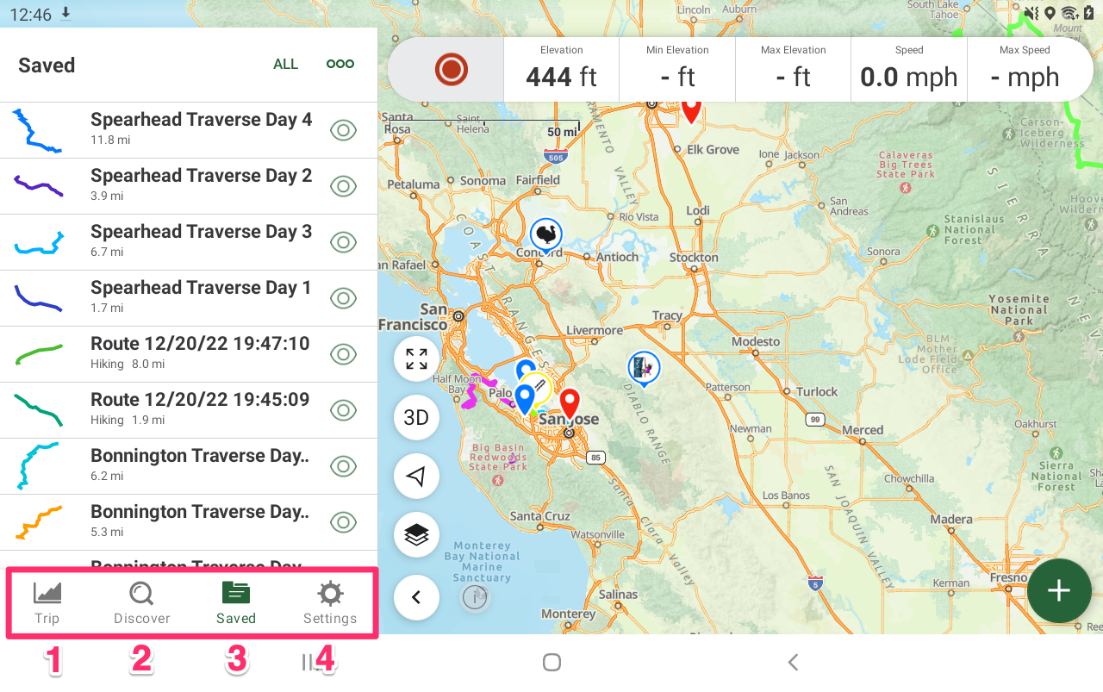Tap the Min Elevation stat
1103x692 pixels.
click(677, 69)
